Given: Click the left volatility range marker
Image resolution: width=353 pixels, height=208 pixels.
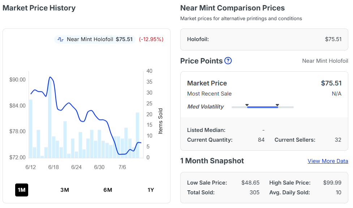Looking at the screenshot, I should coord(247,105).
